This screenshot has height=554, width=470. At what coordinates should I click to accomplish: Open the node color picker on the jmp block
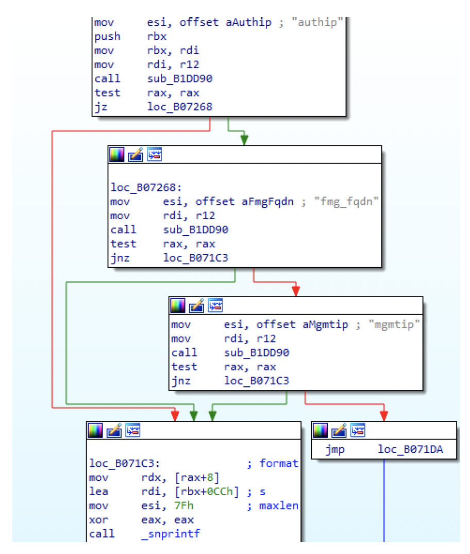click(321, 430)
